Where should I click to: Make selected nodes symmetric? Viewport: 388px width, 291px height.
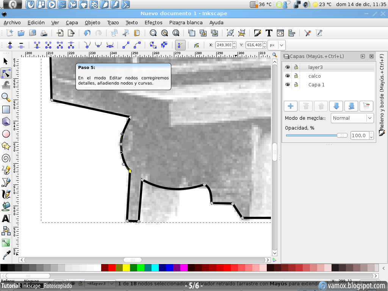tap(110, 45)
